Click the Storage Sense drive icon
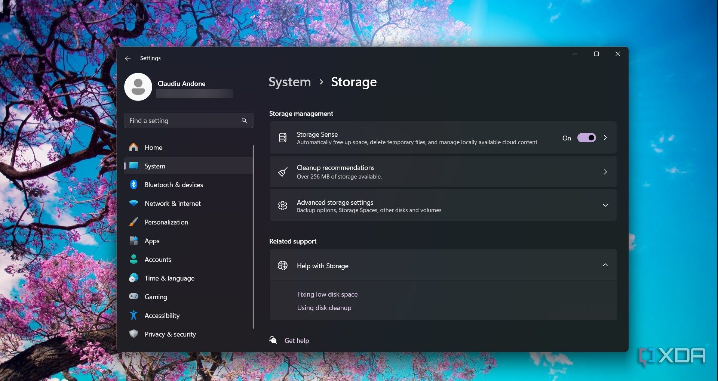Image resolution: width=718 pixels, height=381 pixels. [283, 138]
